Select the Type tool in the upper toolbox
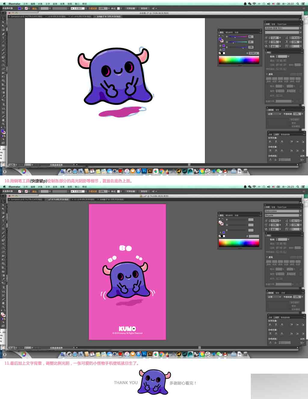Screen dimensions: 308x399 click(3, 38)
